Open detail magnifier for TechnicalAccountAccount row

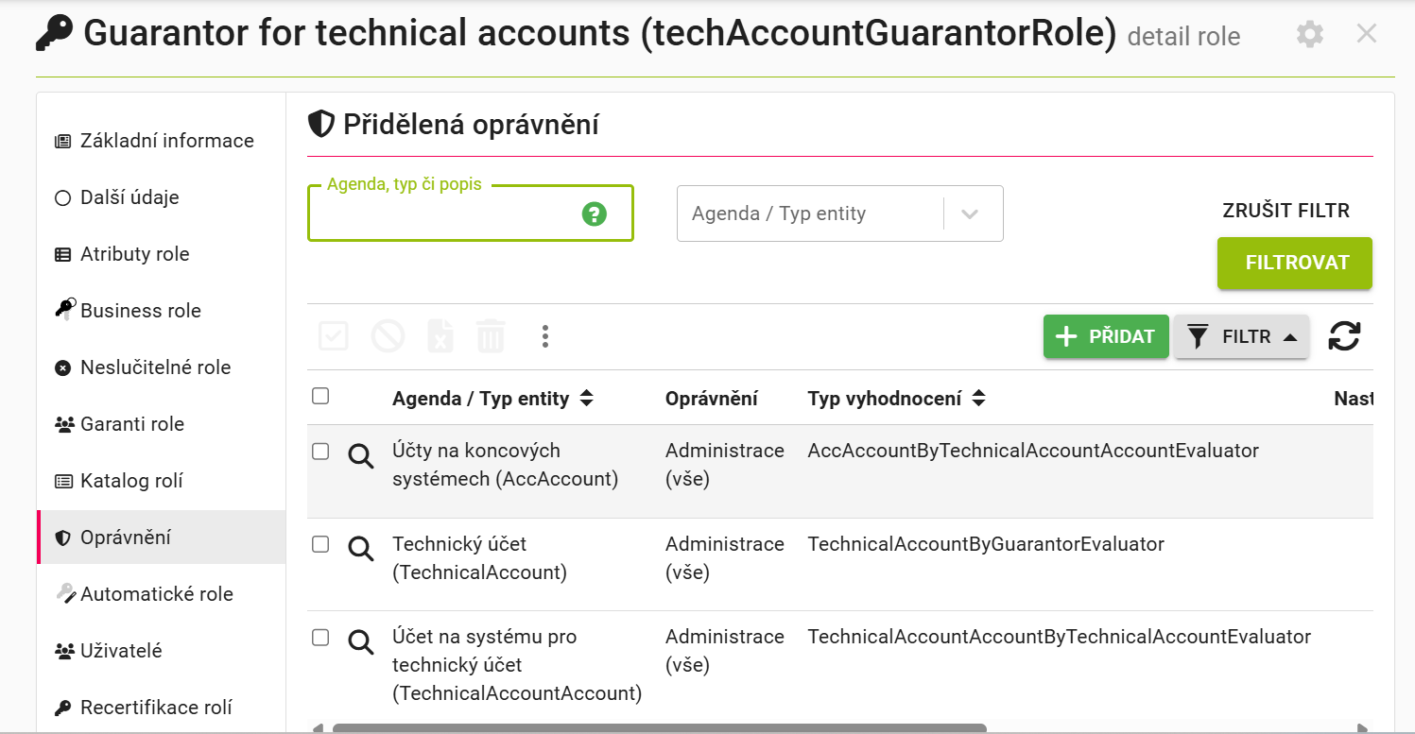pyautogui.click(x=361, y=641)
